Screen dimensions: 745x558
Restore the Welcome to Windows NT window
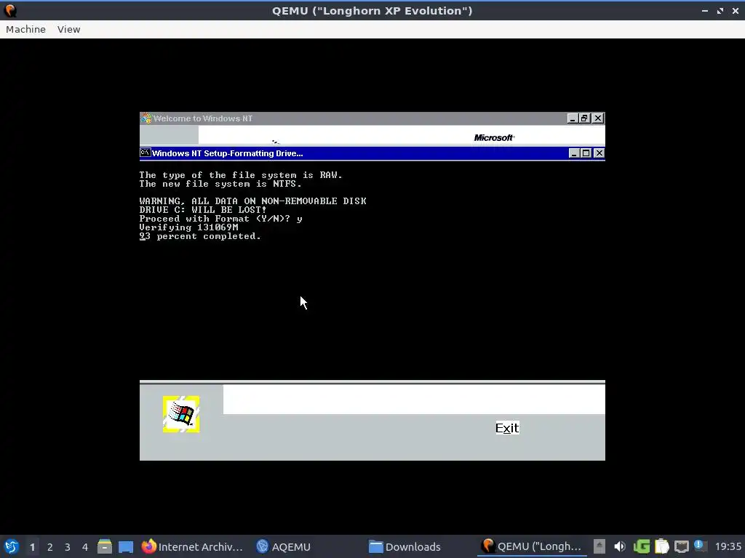click(x=584, y=118)
